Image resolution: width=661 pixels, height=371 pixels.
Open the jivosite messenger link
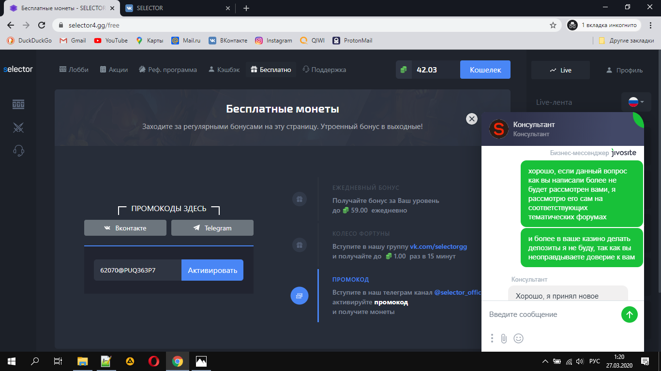(x=624, y=153)
